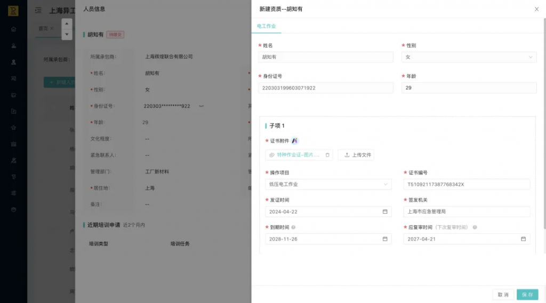Close the 新建资质 drawer
The height and width of the screenshot is (303, 546).
point(536,9)
